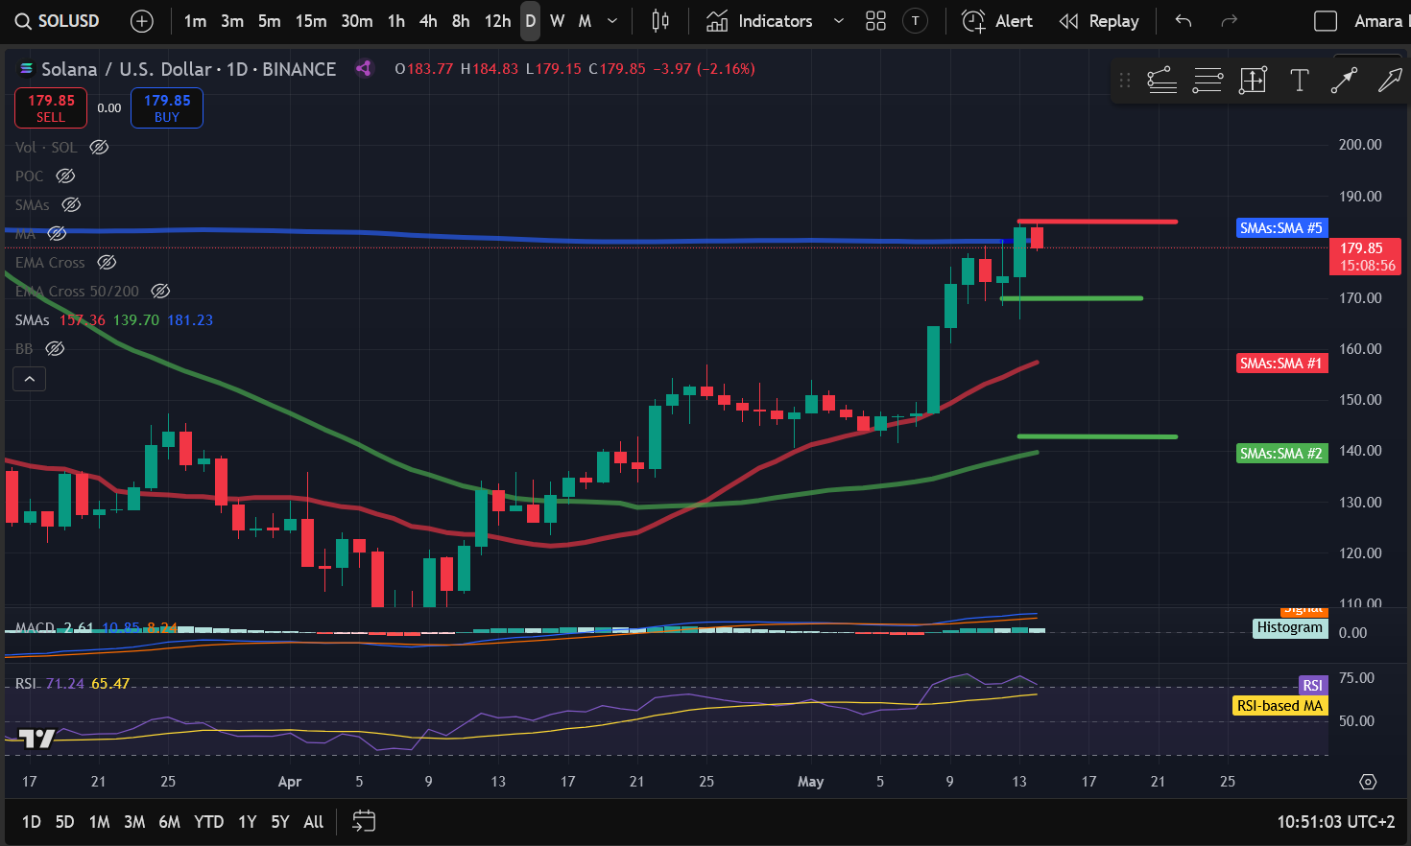Open the Amara layout name

1380,21
